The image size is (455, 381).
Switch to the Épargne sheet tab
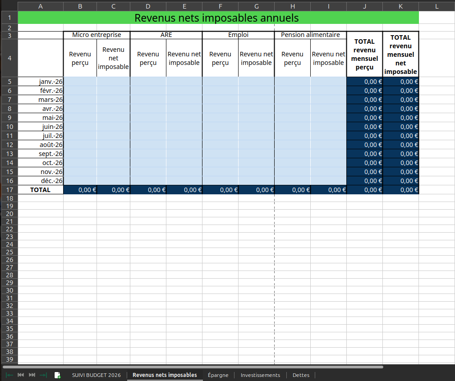point(218,375)
